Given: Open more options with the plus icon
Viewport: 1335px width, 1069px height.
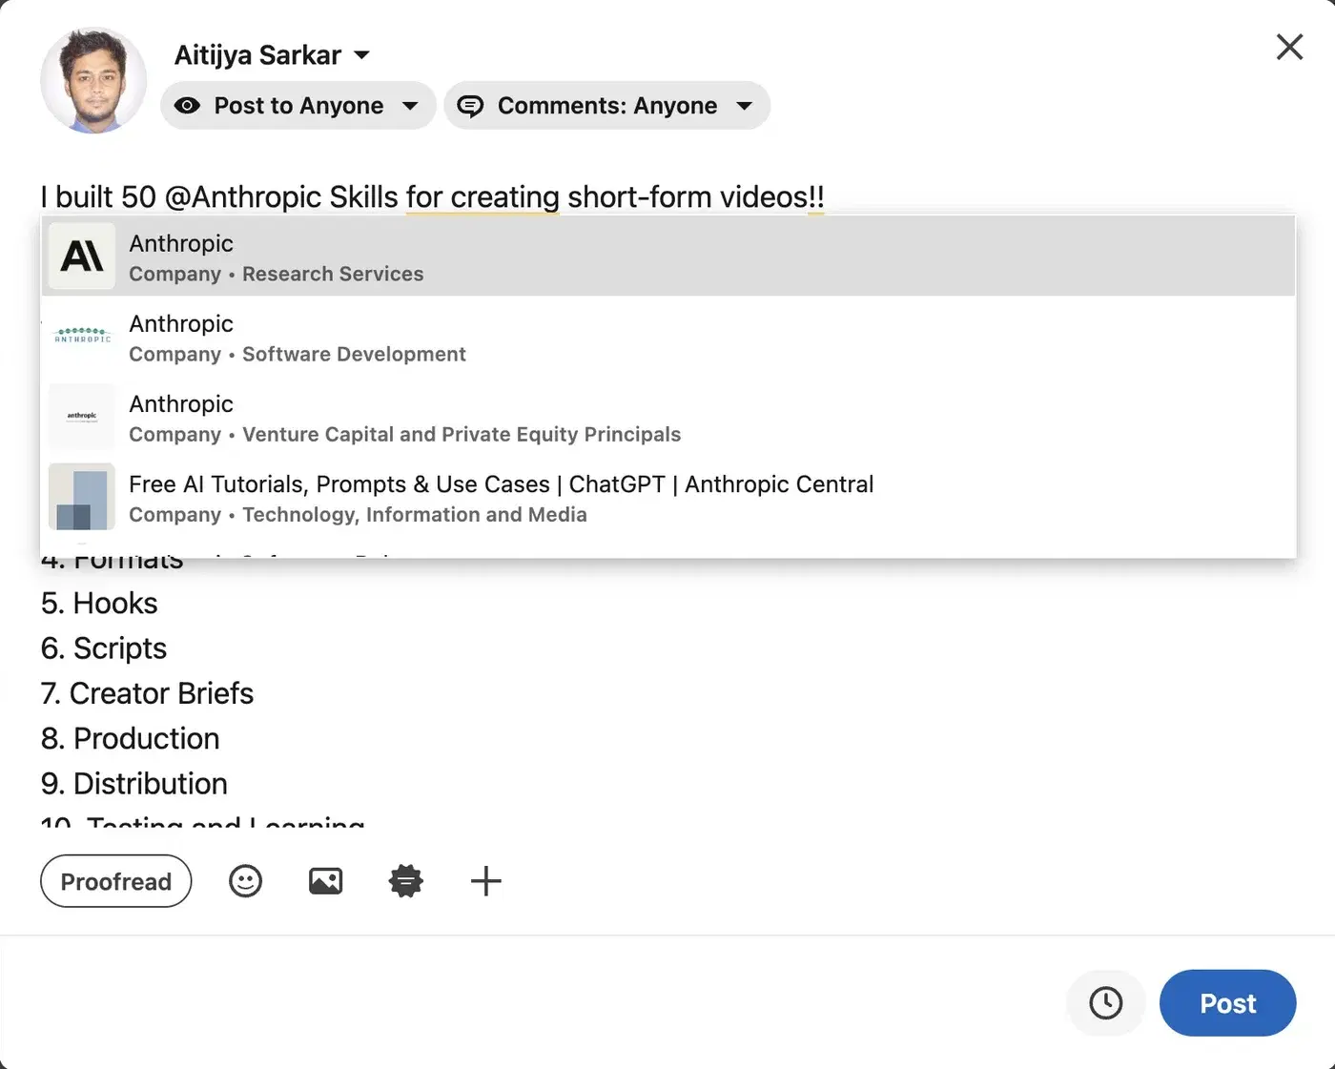Looking at the screenshot, I should [486, 881].
